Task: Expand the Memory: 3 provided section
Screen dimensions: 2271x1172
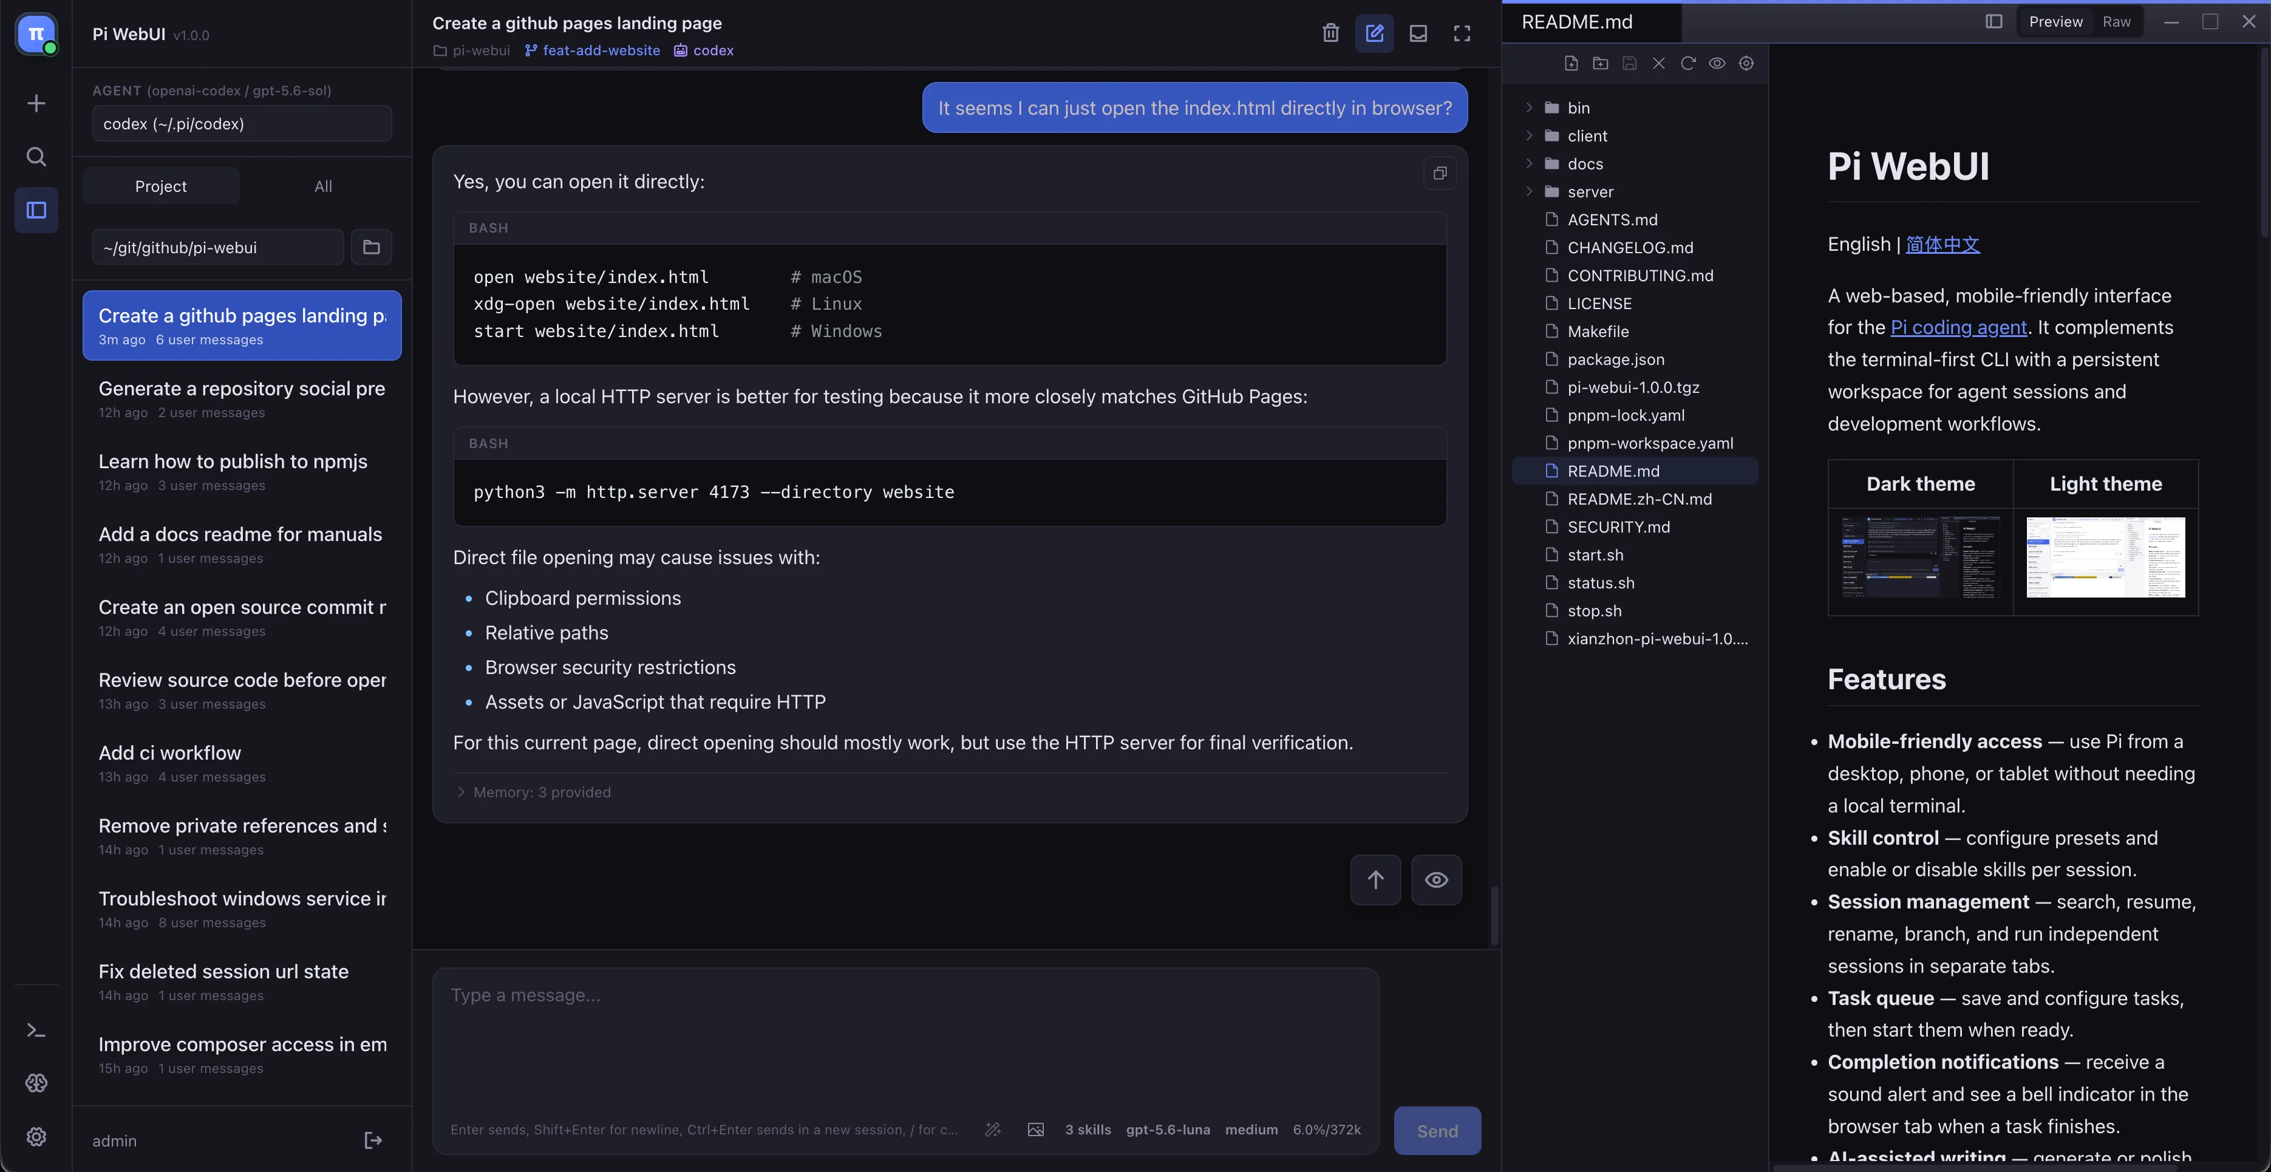Action: pos(533,792)
